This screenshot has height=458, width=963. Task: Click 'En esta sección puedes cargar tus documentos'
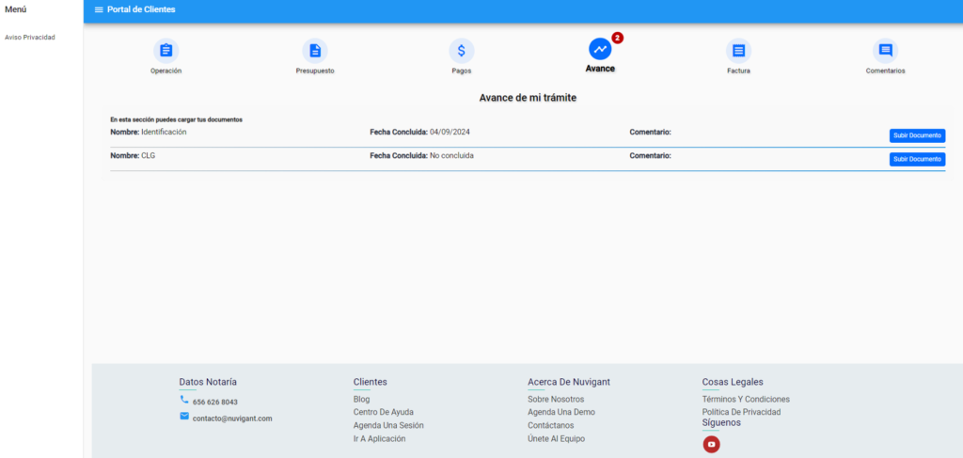pos(176,119)
